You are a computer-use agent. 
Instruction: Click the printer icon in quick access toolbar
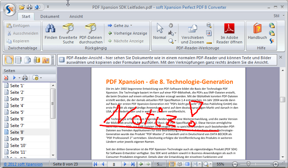(30, 7)
